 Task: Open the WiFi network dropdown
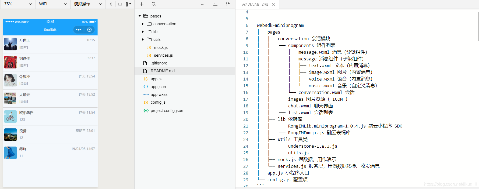tap(52, 4)
